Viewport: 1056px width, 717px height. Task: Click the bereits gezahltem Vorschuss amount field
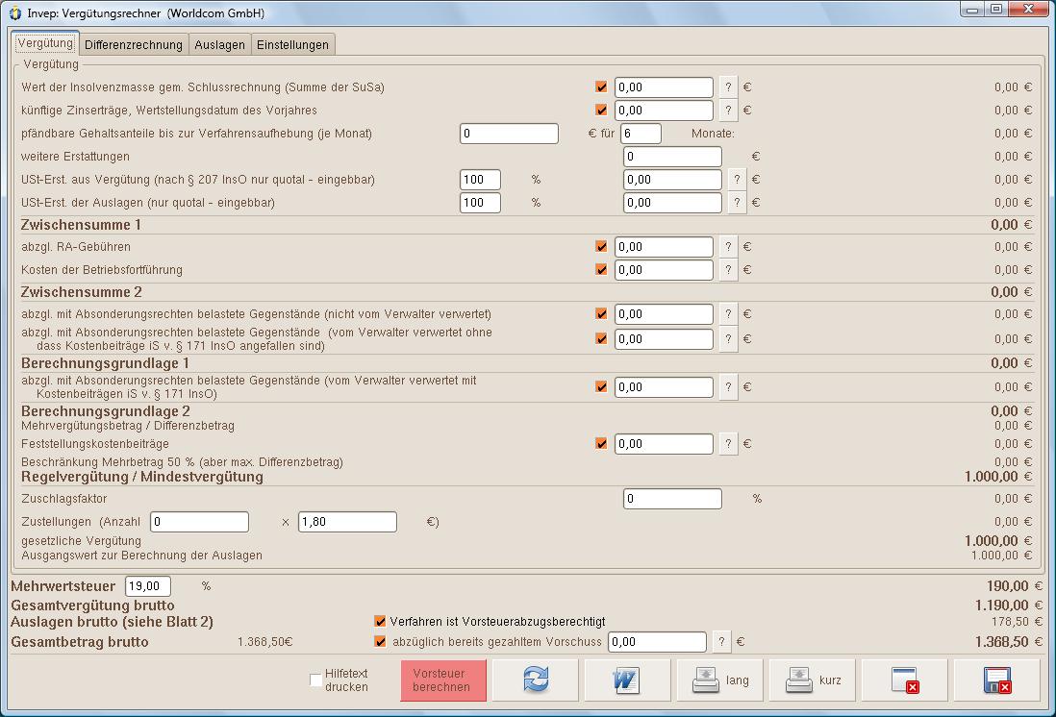pos(657,642)
